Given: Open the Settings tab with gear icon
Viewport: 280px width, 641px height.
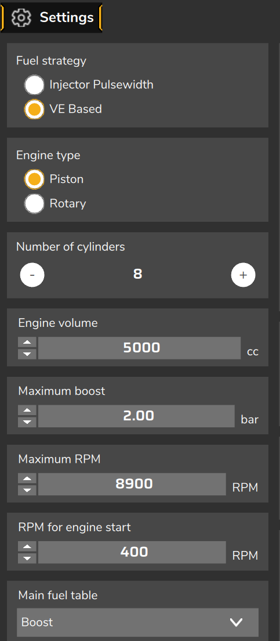Looking at the screenshot, I should (52, 17).
